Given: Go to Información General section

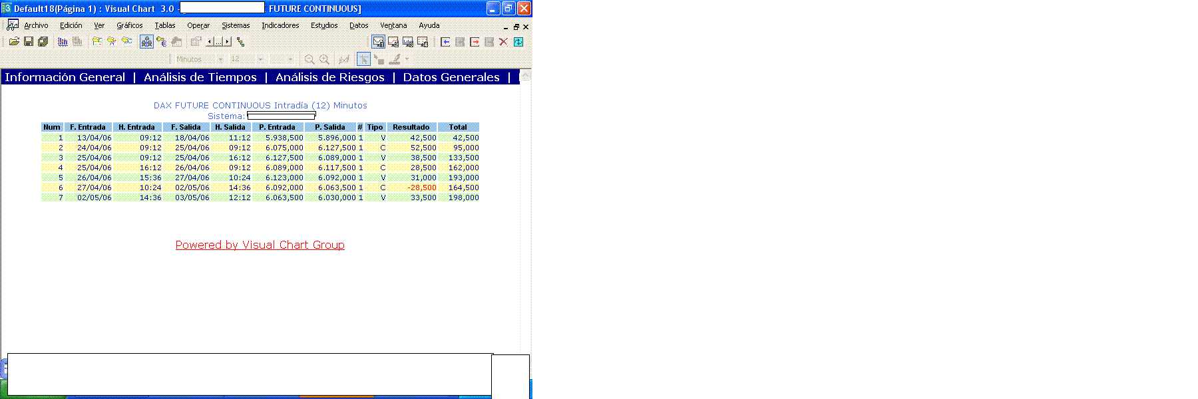Looking at the screenshot, I should 65,77.
